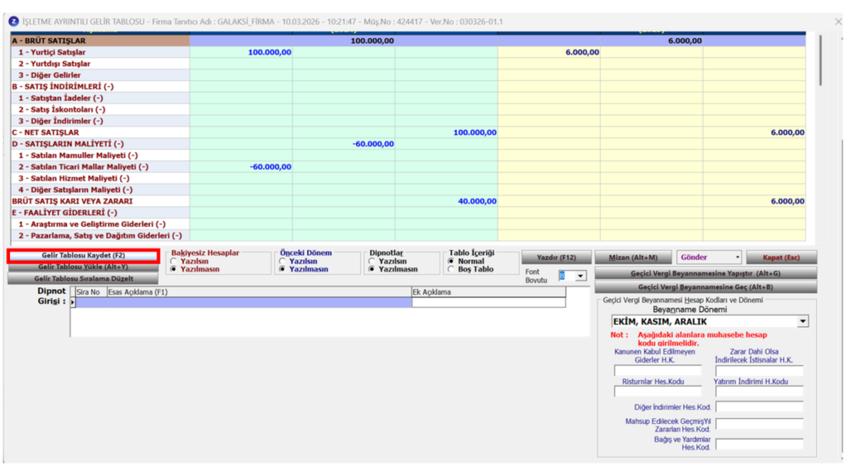Click Geçici Vergi Beyannamesine Yapıştır button
This screenshot has height=476, width=846.
[706, 274]
